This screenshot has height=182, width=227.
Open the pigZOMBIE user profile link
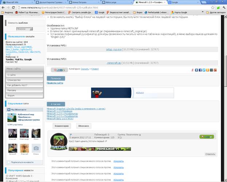pyautogui.click(x=27, y=47)
